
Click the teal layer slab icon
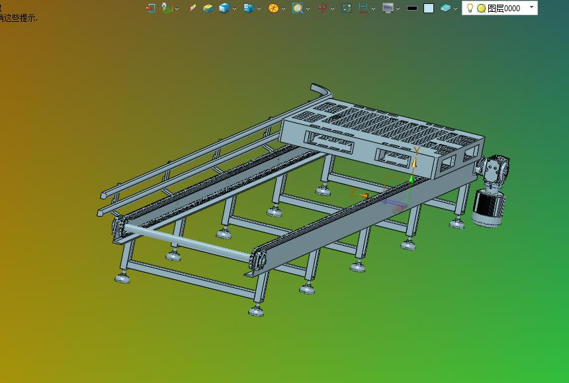click(445, 8)
